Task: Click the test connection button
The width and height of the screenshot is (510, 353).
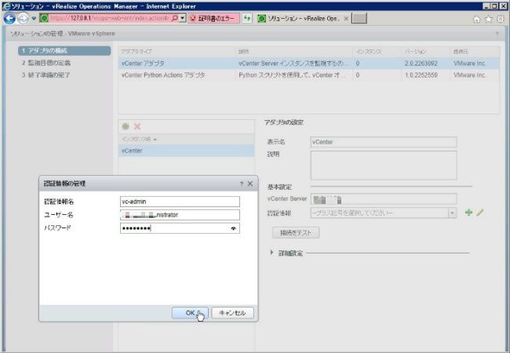Action: click(x=296, y=233)
